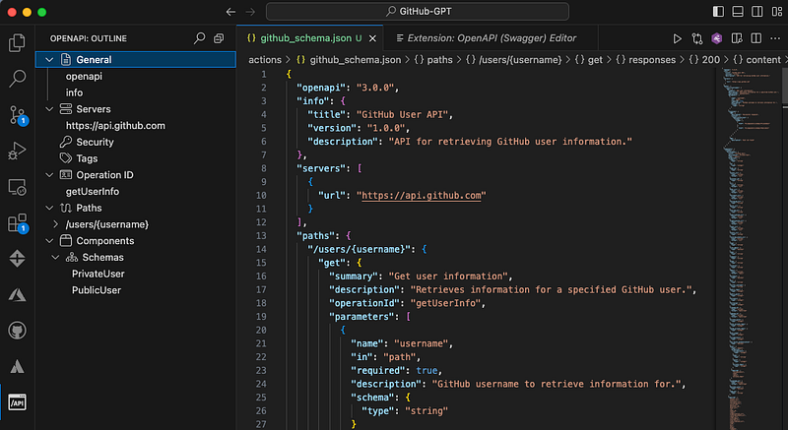Go forward with the right arrow
788x430 pixels.
[250, 12]
